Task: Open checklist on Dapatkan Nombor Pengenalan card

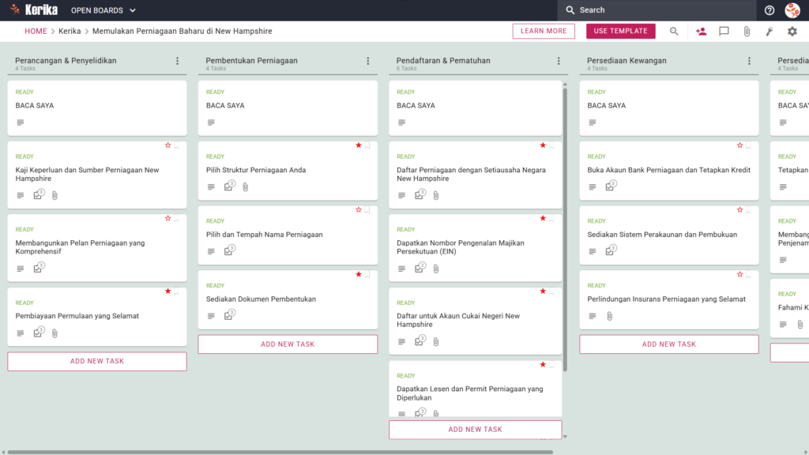Action: pos(420,268)
